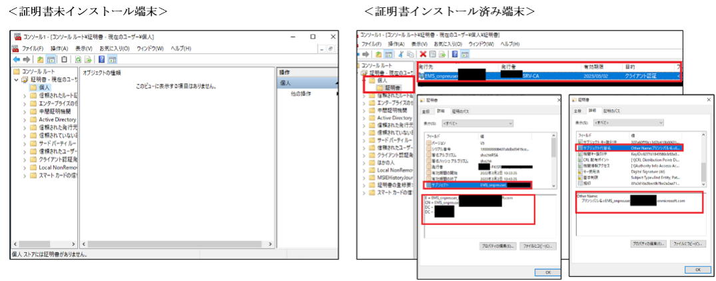Click Cut scissors icon in right console toolbar
The image size is (716, 281).
click(400, 54)
